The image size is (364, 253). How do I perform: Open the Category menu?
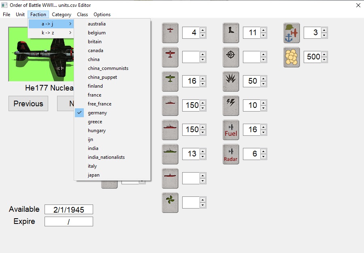[62, 15]
